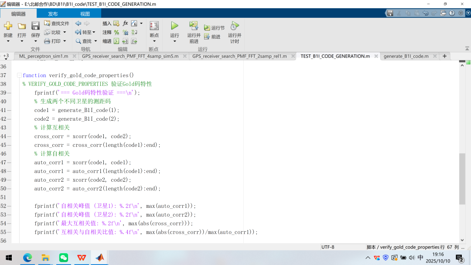Collapse the verify_gold_code_properties function fold marker
Screen dimensions: 471x265
click(x=19, y=75)
